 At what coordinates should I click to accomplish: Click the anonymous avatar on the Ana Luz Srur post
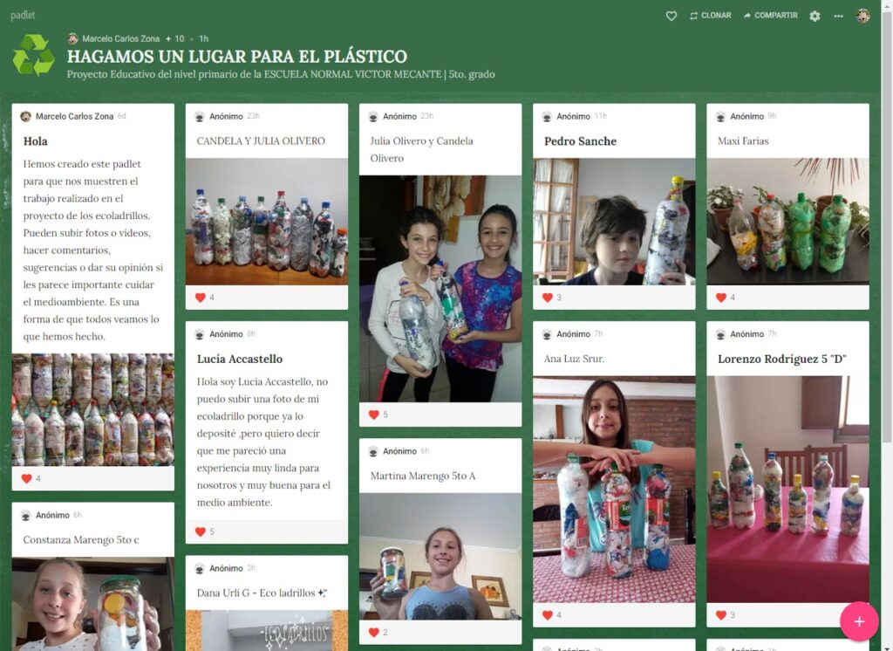click(x=547, y=334)
